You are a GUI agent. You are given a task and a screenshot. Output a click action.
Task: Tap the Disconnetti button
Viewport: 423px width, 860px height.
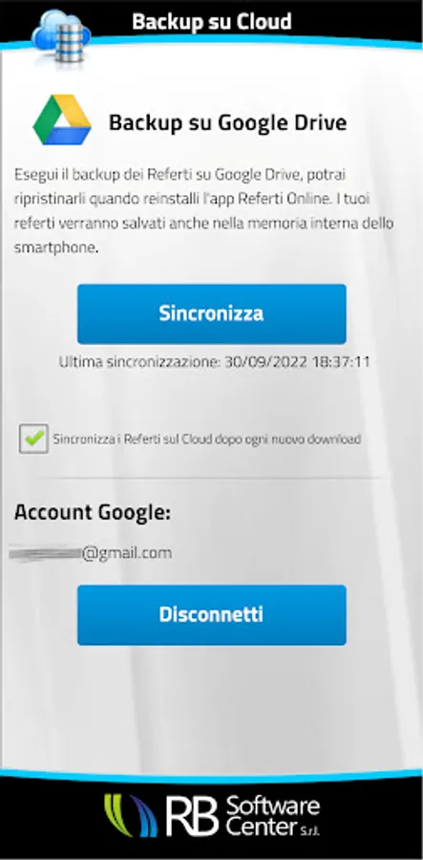(x=212, y=614)
